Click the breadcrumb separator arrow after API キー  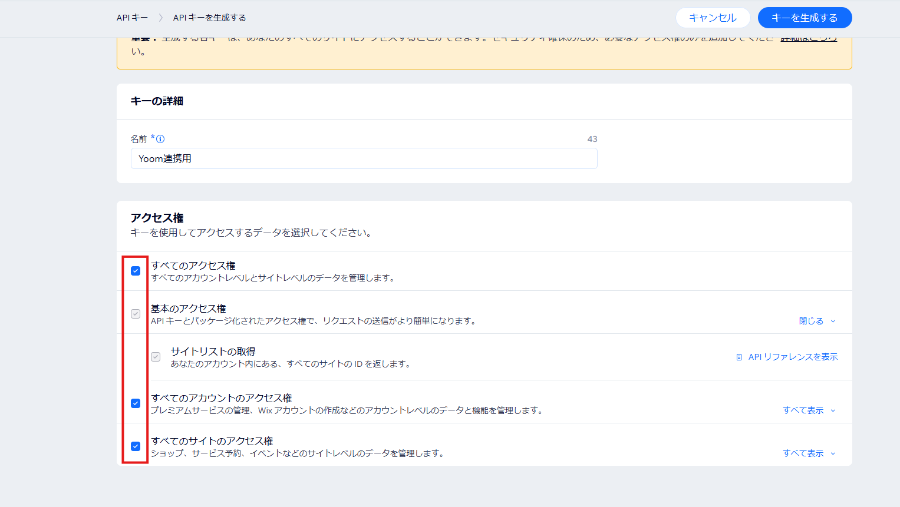pos(160,18)
